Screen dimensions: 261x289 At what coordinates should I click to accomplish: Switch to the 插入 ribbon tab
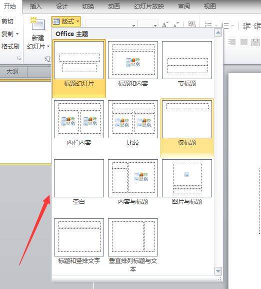35,7
